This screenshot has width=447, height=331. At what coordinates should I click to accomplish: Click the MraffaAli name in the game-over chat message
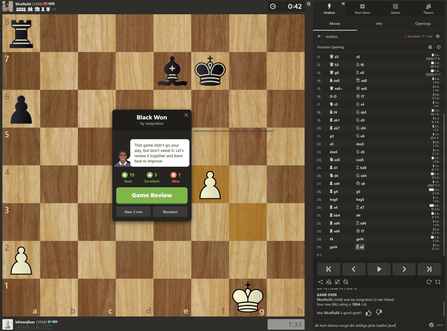[325, 300]
